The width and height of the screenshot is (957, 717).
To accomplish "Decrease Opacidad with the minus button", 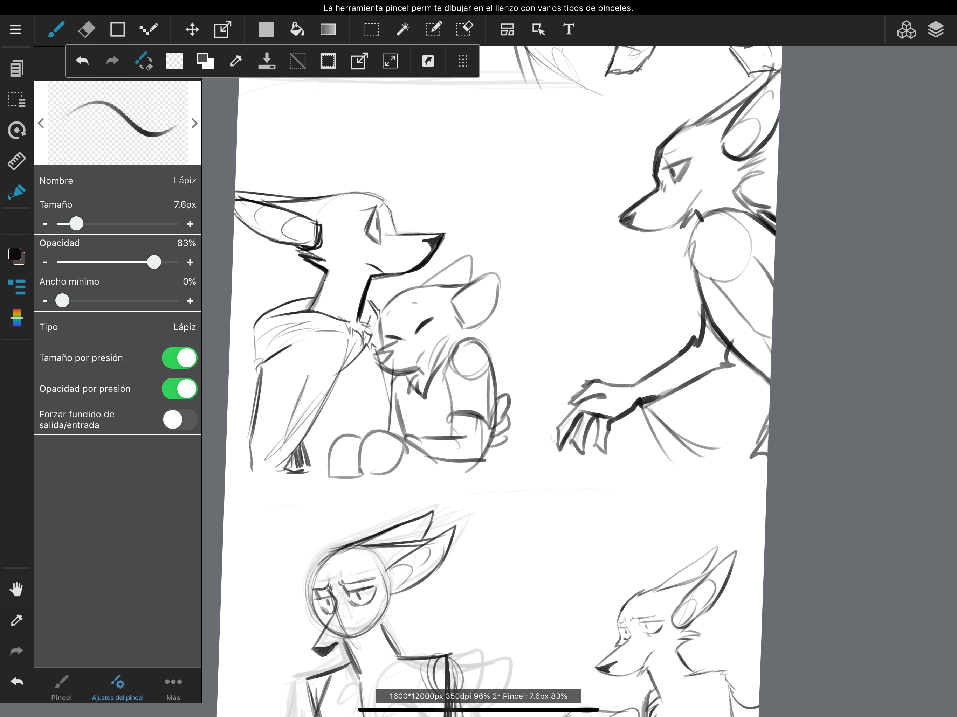I will 46,263.
